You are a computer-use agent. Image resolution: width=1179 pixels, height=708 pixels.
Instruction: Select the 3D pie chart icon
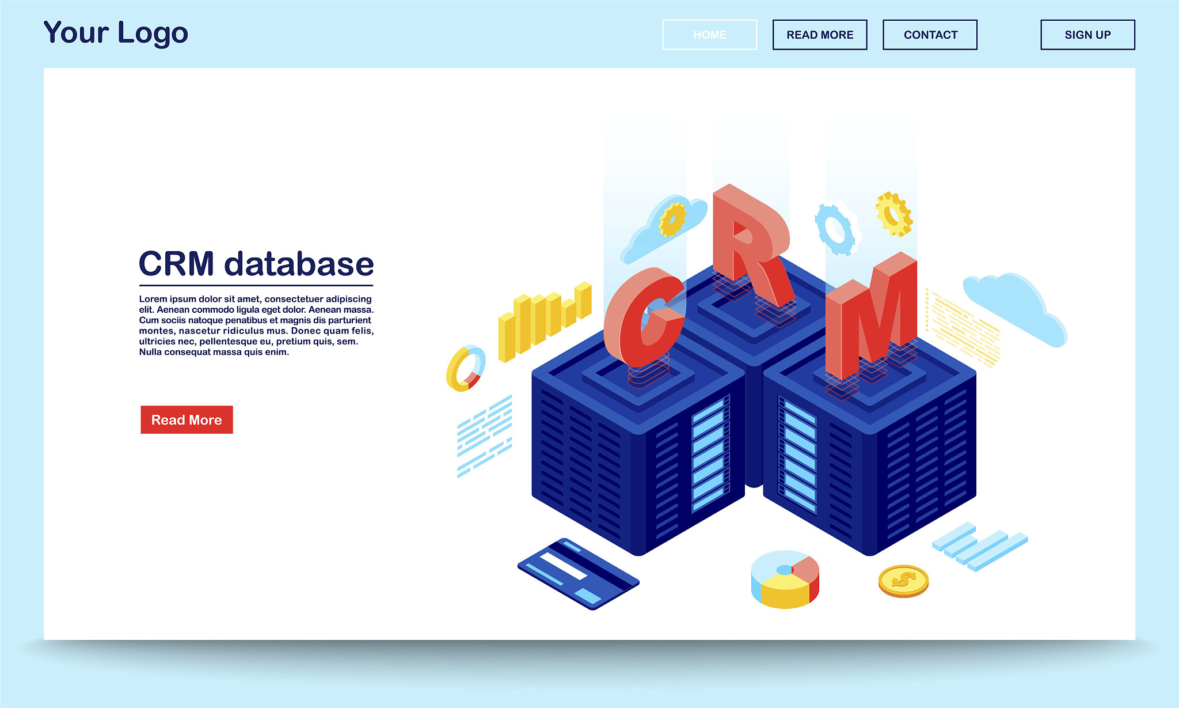[x=785, y=579]
